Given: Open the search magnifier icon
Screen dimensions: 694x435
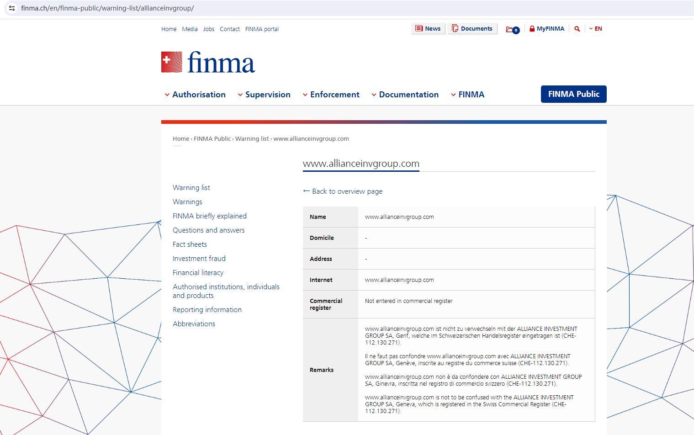Looking at the screenshot, I should coord(577,29).
